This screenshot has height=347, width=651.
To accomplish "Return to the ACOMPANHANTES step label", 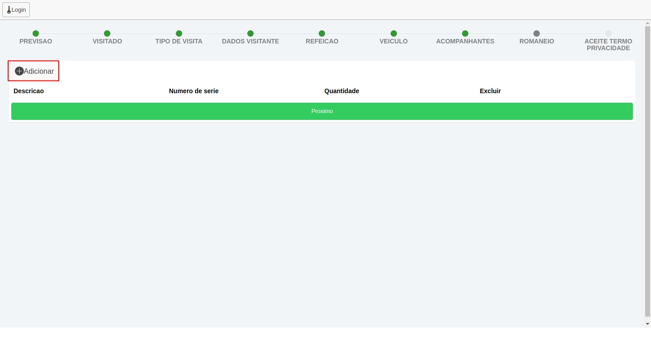I will [465, 41].
